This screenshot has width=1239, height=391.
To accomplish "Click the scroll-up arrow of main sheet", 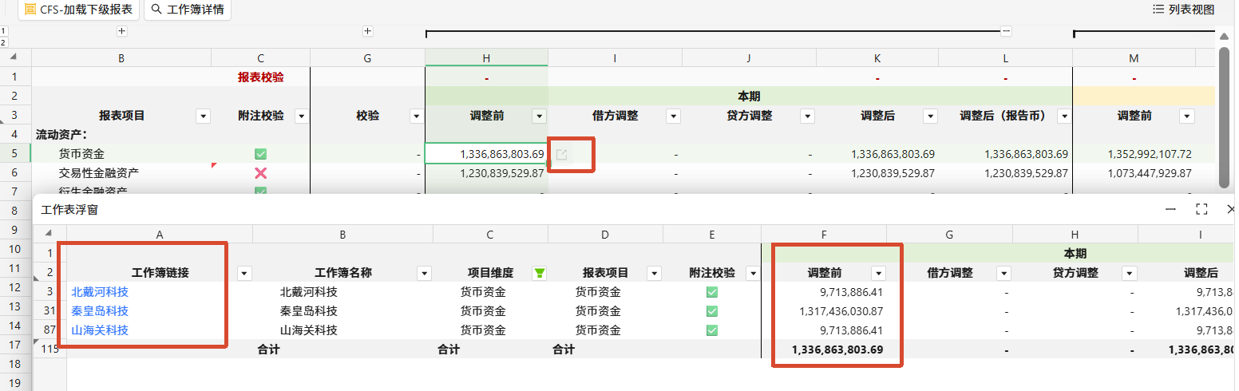I will [x=1224, y=37].
